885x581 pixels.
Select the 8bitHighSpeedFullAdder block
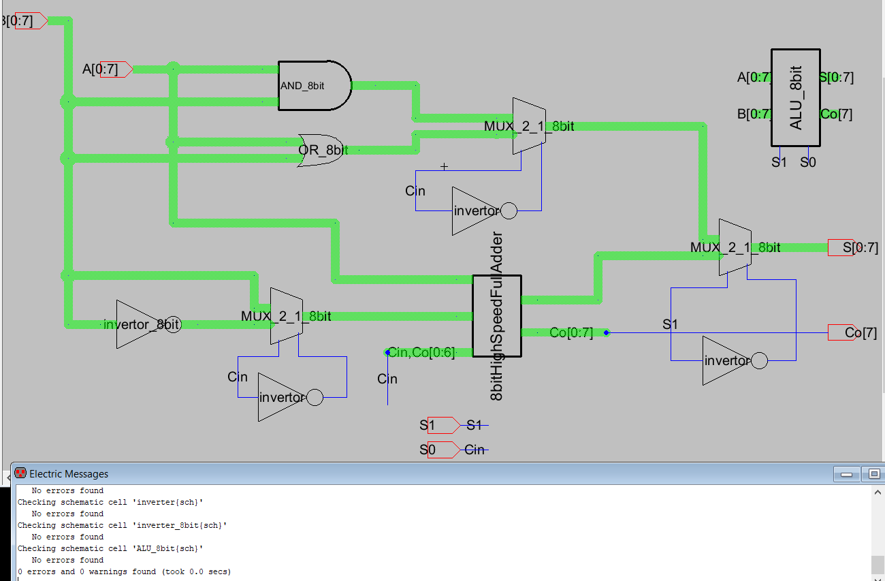pyautogui.click(x=497, y=315)
